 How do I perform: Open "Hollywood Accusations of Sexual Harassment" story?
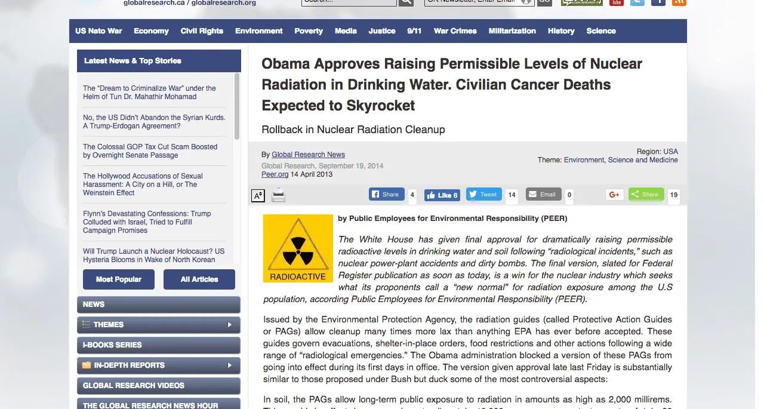coord(143,184)
